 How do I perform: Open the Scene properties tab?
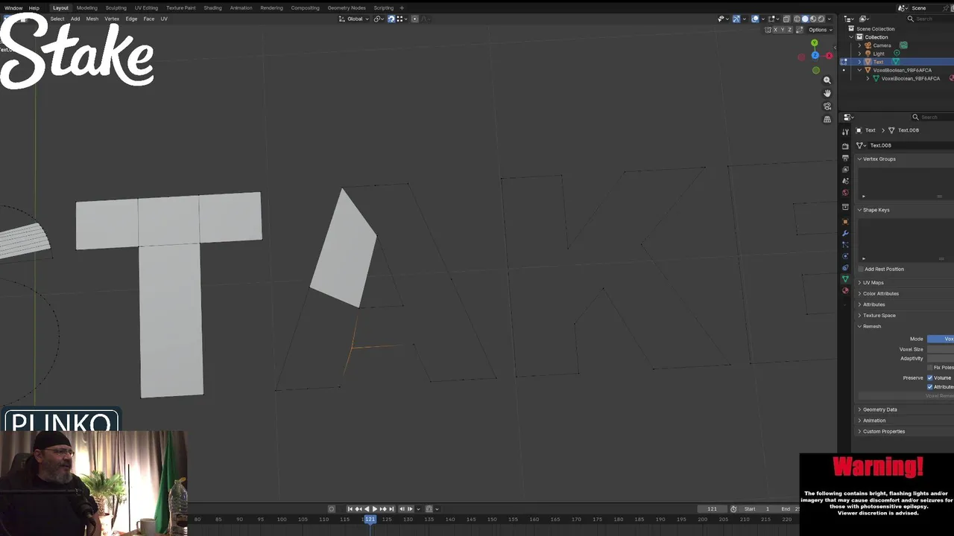tap(845, 181)
